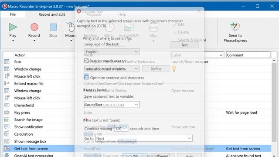Click the green Play icon
The image size is (279, 157).
[x=13, y=27]
